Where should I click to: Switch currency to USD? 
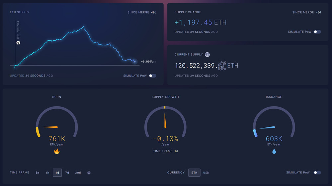[x=206, y=173]
